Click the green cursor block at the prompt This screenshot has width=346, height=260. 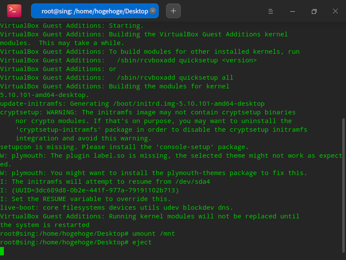pos(2,251)
